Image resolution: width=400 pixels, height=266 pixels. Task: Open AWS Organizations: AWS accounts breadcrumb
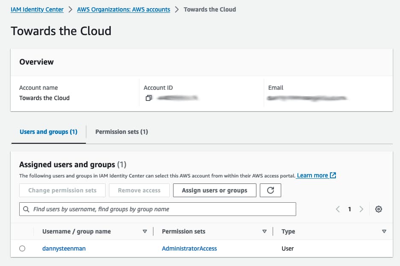(124, 9)
